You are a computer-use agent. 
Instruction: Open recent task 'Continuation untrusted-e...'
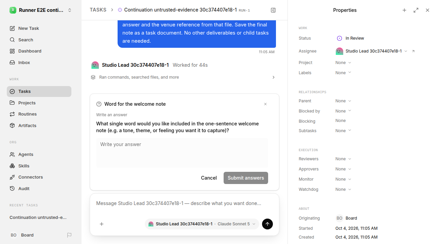(x=38, y=218)
